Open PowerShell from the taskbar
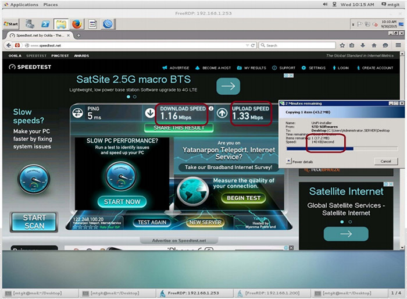 (x=45, y=24)
